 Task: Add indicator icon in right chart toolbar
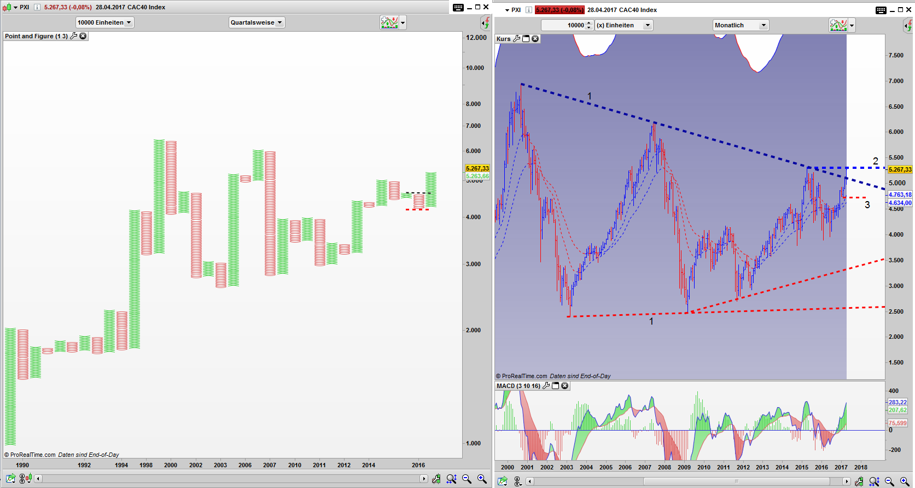point(838,25)
